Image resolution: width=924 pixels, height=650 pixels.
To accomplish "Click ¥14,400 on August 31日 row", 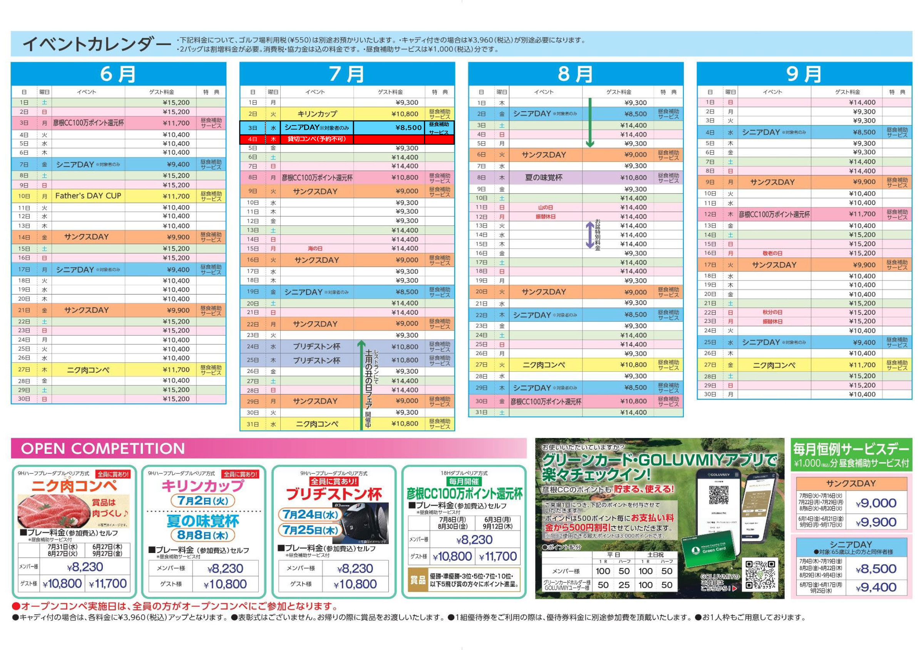I will pyautogui.click(x=633, y=412).
